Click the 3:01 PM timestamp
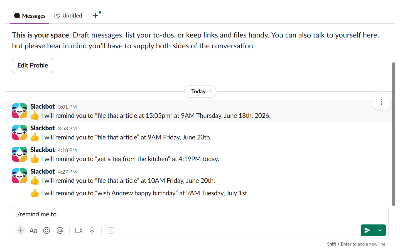The height and width of the screenshot is (250, 400). coord(67,107)
